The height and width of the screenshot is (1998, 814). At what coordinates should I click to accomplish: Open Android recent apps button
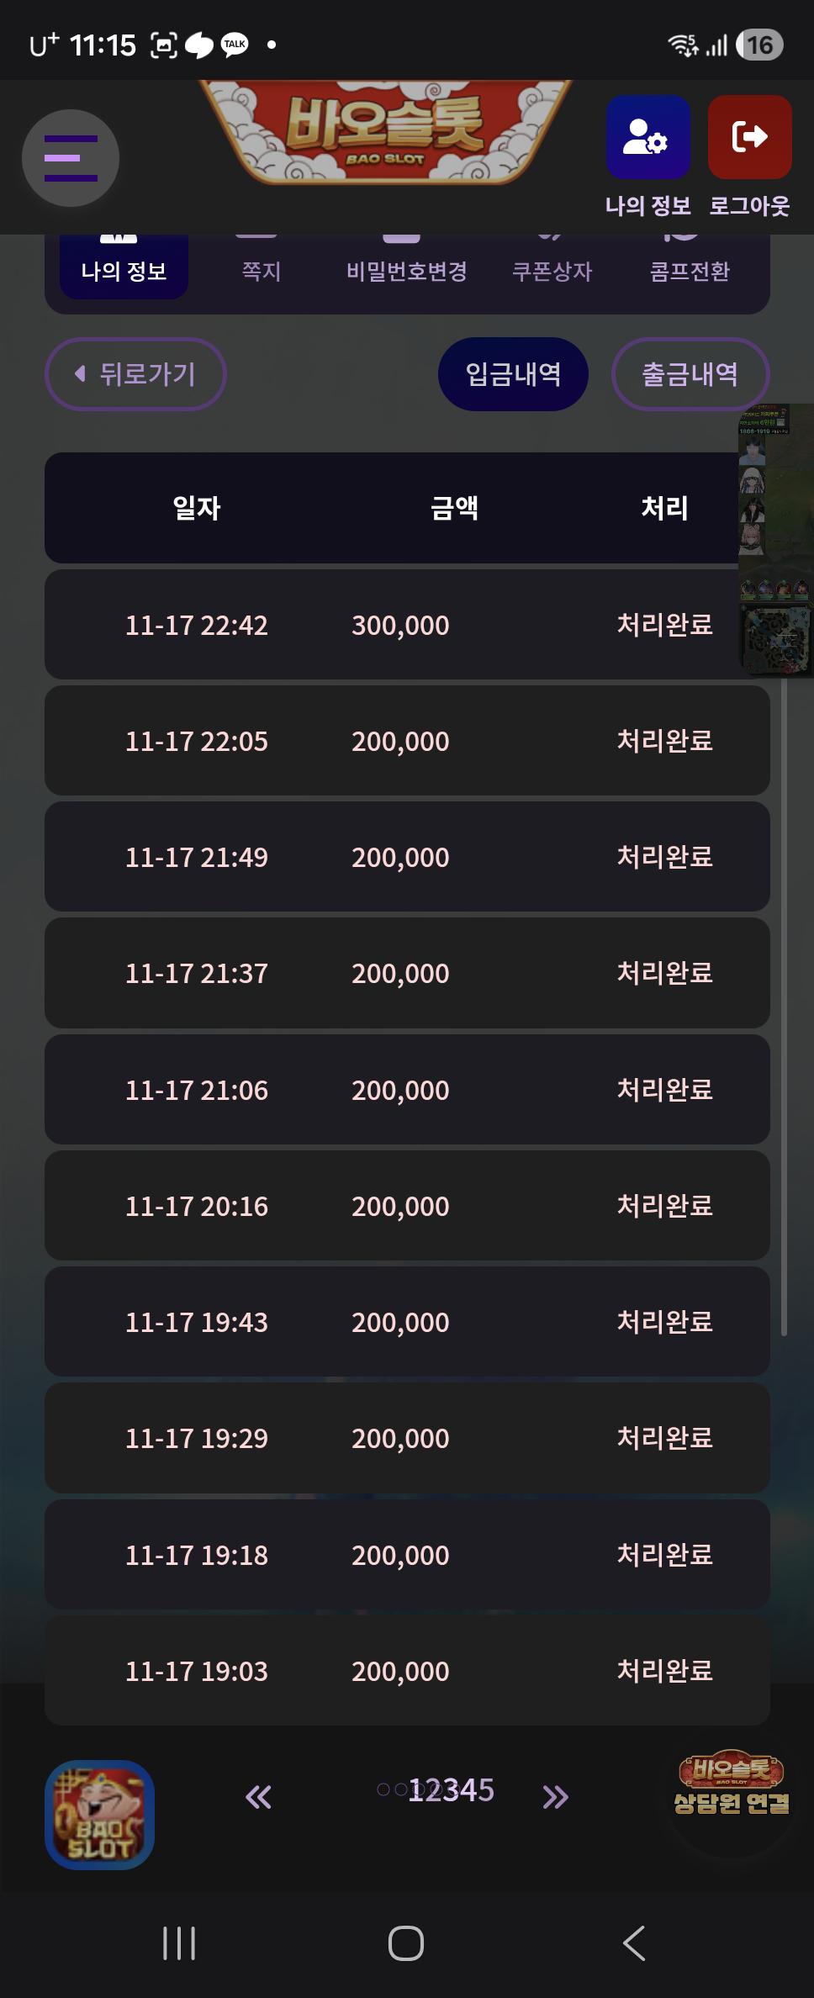[179, 1943]
